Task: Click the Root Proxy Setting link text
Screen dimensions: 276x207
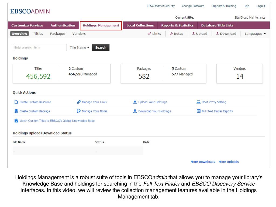Action: (x=214, y=102)
